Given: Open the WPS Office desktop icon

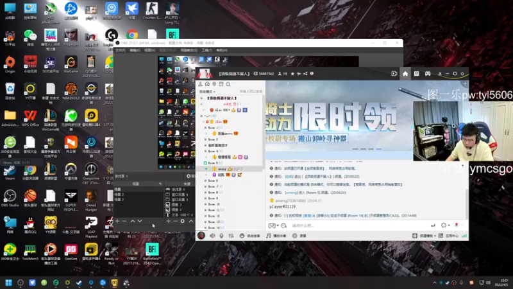Looking at the screenshot, I should click(30, 118).
